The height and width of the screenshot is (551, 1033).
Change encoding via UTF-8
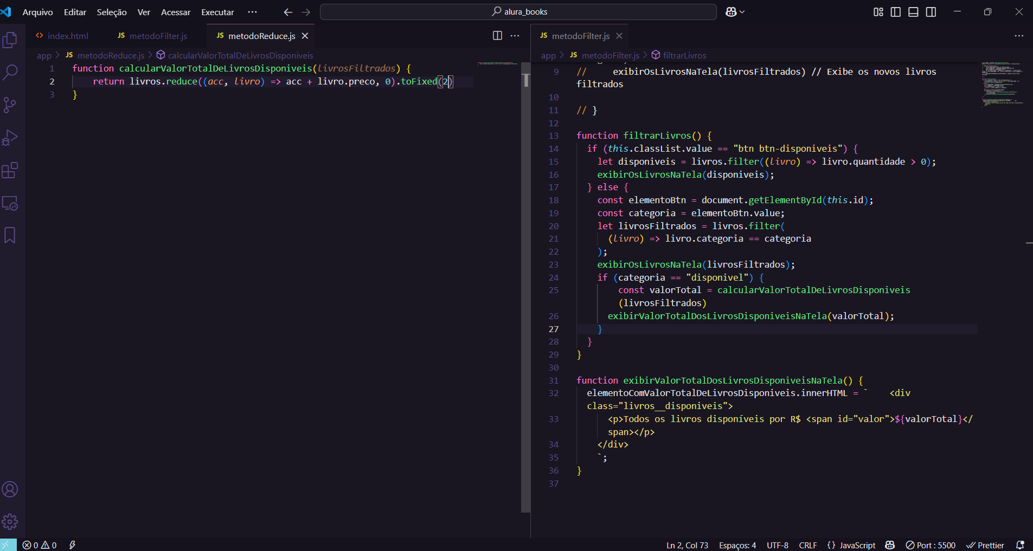coord(777,545)
